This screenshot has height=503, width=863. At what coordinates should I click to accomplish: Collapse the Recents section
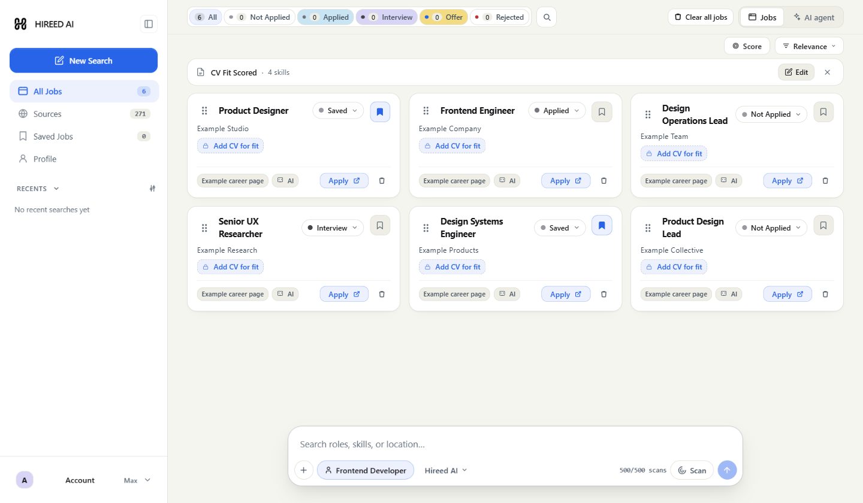tap(56, 189)
